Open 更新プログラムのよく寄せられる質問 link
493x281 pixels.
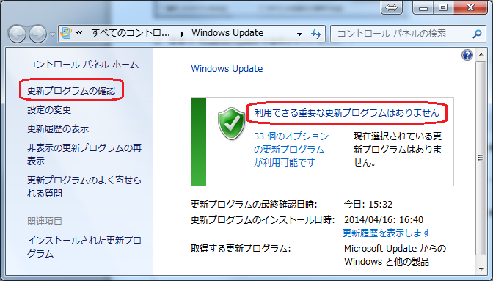(84, 186)
